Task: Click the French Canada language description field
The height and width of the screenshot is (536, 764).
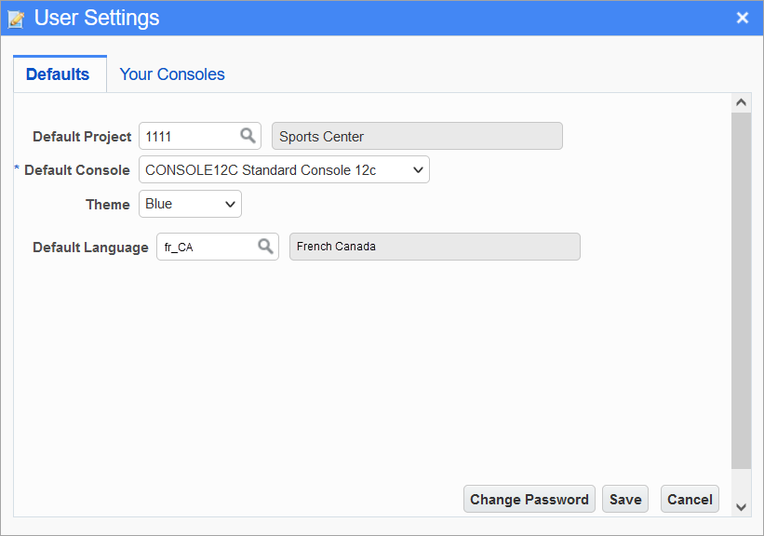Action: point(435,247)
